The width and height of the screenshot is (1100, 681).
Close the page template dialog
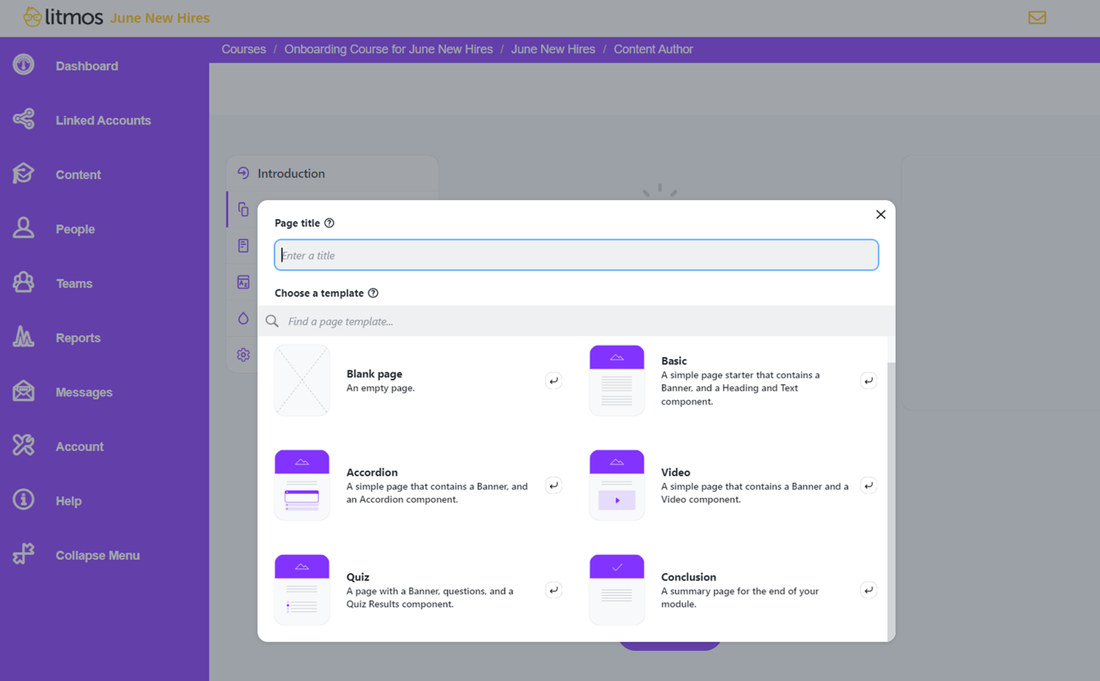(880, 214)
